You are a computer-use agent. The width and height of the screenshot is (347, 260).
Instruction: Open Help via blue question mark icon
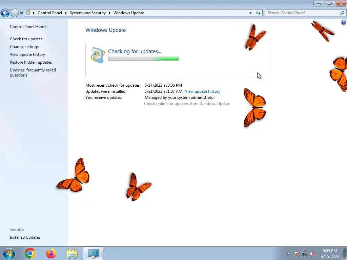click(x=344, y=23)
